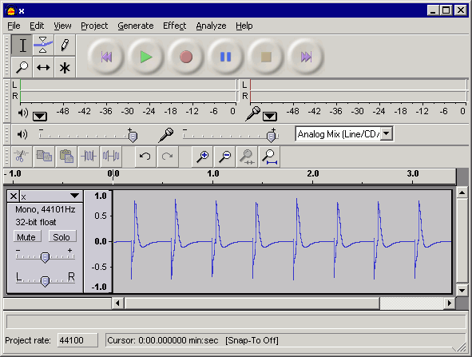Click the Zoom In toolbar icon

pyautogui.click(x=202, y=157)
